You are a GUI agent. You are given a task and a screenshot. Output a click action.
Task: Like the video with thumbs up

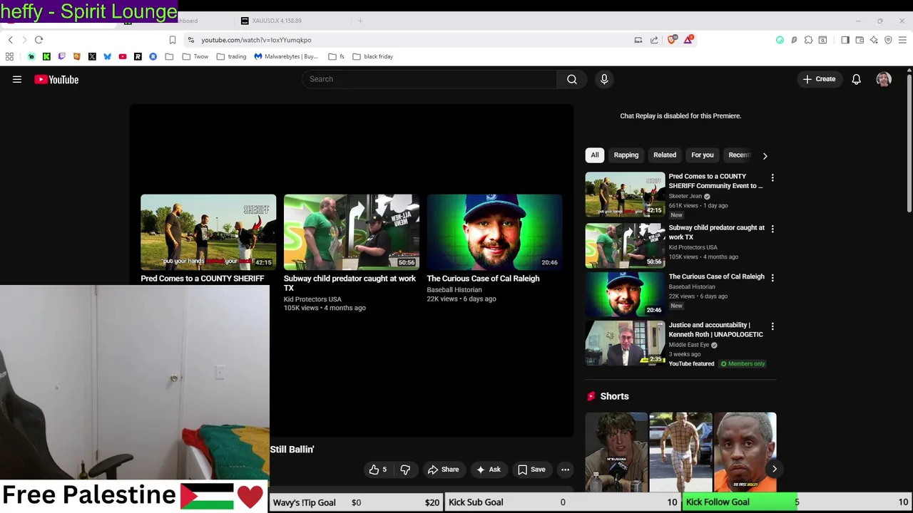(377, 470)
